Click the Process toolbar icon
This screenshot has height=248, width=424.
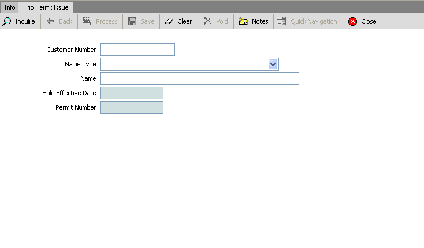87,21
